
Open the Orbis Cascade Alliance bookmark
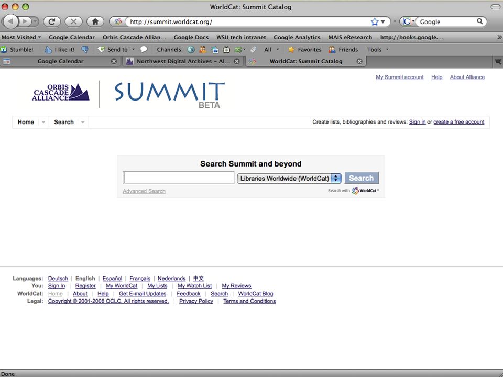coord(134,37)
